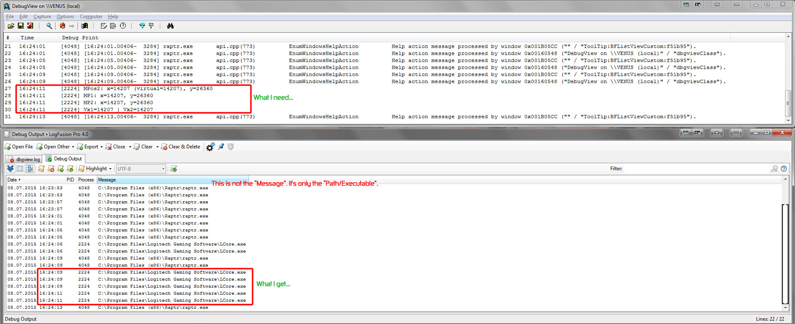
Task: Open the Capture menu in DebugView
Action: [x=42, y=17]
